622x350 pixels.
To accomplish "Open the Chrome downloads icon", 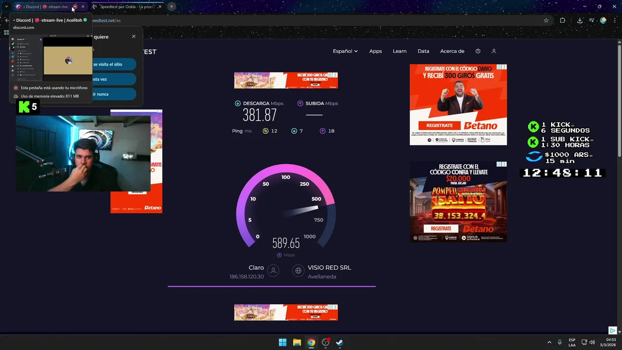I will 580,20.
